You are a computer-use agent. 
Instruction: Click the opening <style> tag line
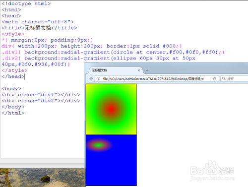(13, 34)
